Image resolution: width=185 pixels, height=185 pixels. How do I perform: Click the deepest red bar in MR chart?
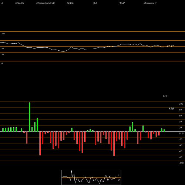(114, 144)
